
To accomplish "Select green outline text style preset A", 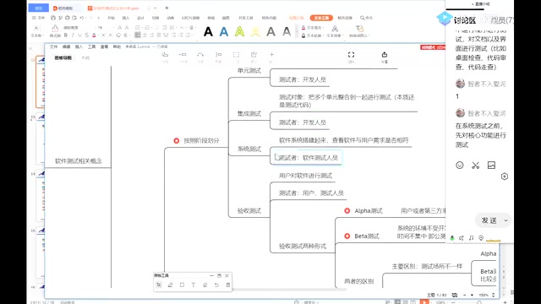I will tap(239, 32).
